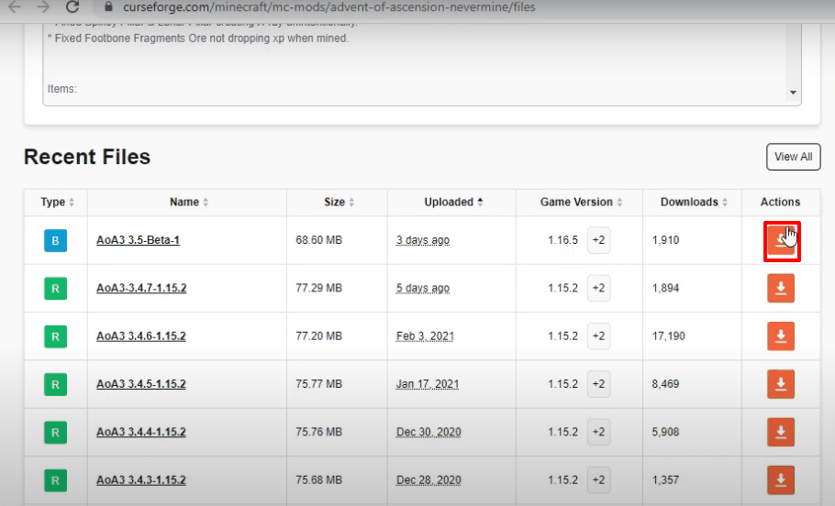Sort files by the Size column
This screenshot has width=835, height=506.
click(x=340, y=203)
